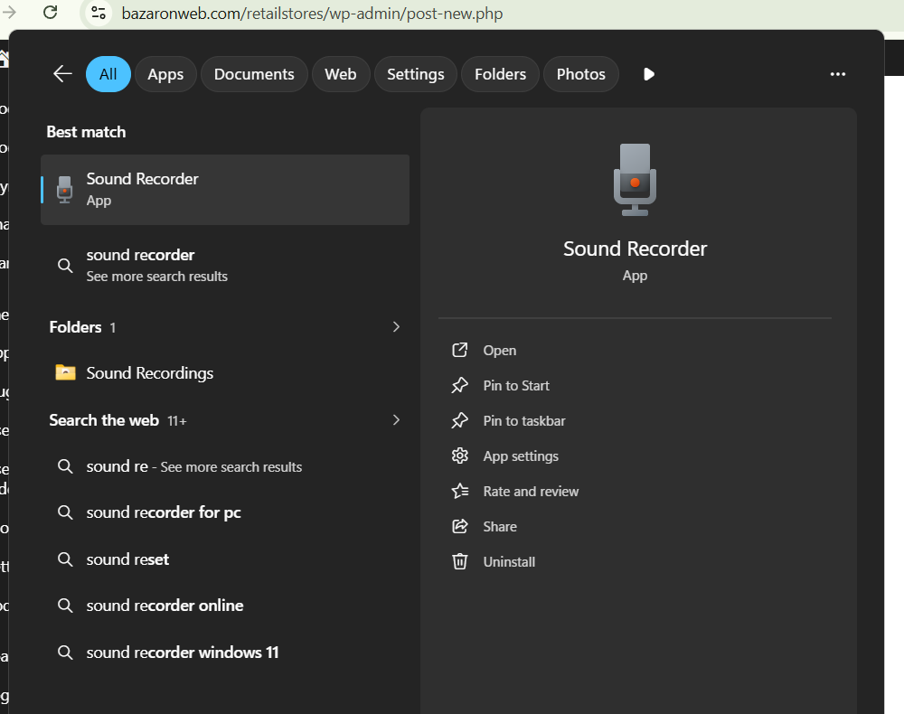Expand the Folders section chevron
Screen dimensions: 904x714
pos(396,327)
